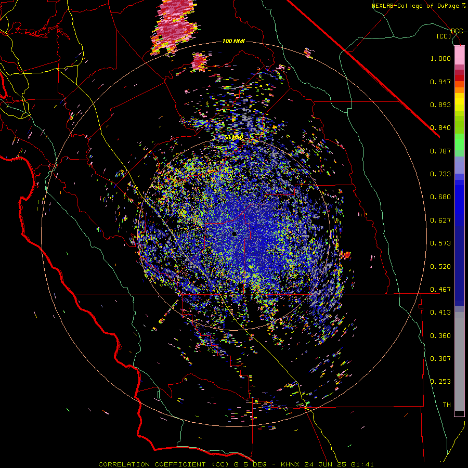The image size is (468, 468).
Task: Click the 100 NMI range ring label
Action: [233, 41]
